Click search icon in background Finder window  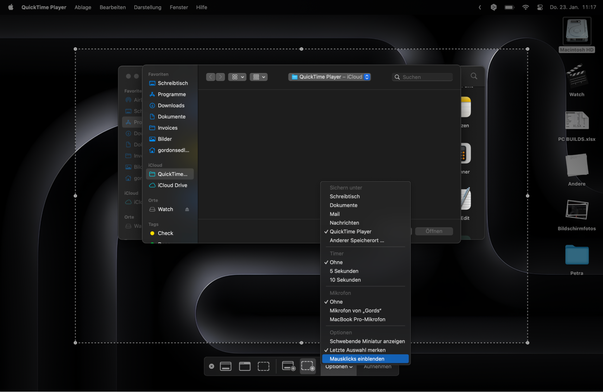tap(474, 76)
